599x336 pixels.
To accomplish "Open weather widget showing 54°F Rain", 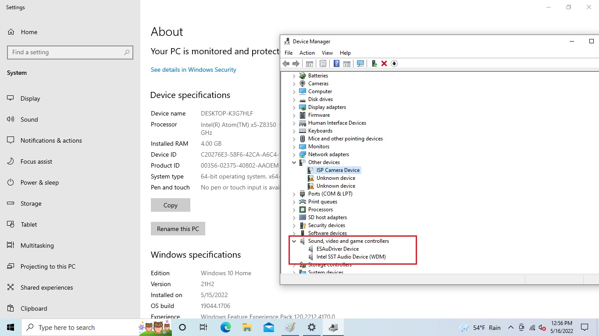I will (480, 328).
